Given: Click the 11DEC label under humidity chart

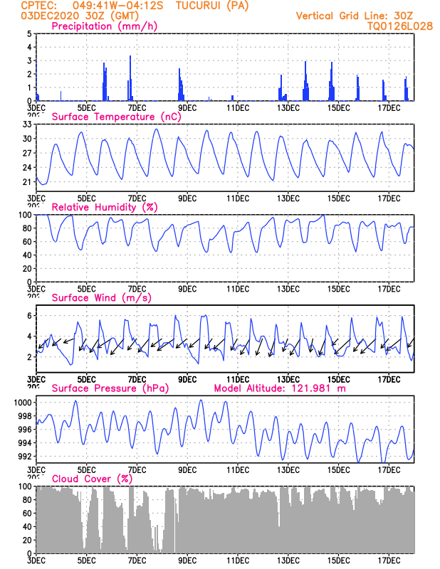Looking at the screenshot, I should click(238, 289).
